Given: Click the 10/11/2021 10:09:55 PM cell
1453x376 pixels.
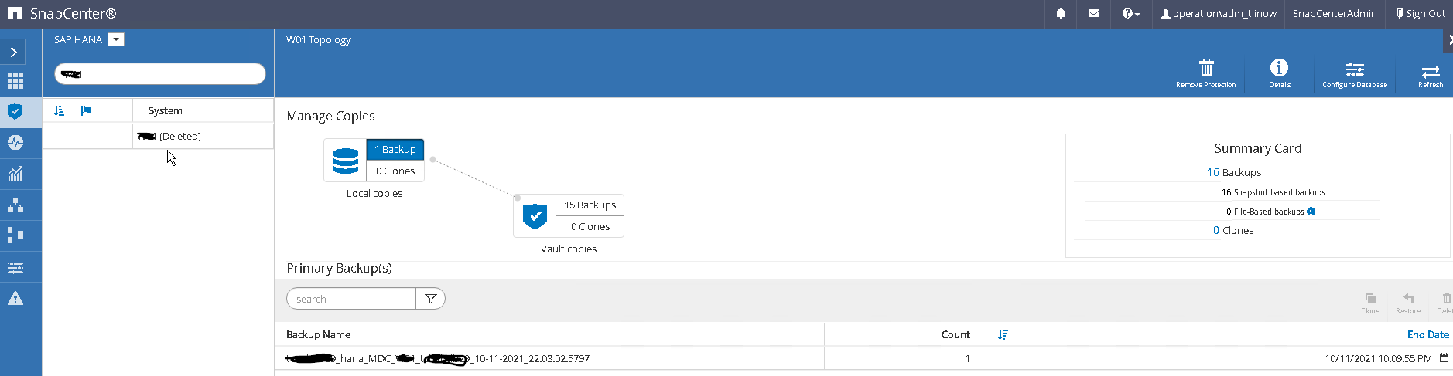Looking at the screenshot, I should click(1377, 358).
